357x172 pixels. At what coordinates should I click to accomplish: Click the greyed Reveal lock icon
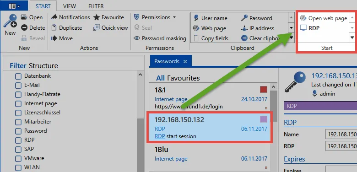(x=24, y=38)
